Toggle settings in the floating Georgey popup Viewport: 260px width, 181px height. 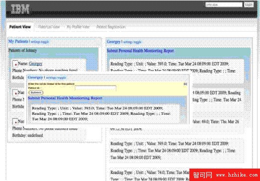[56, 78]
